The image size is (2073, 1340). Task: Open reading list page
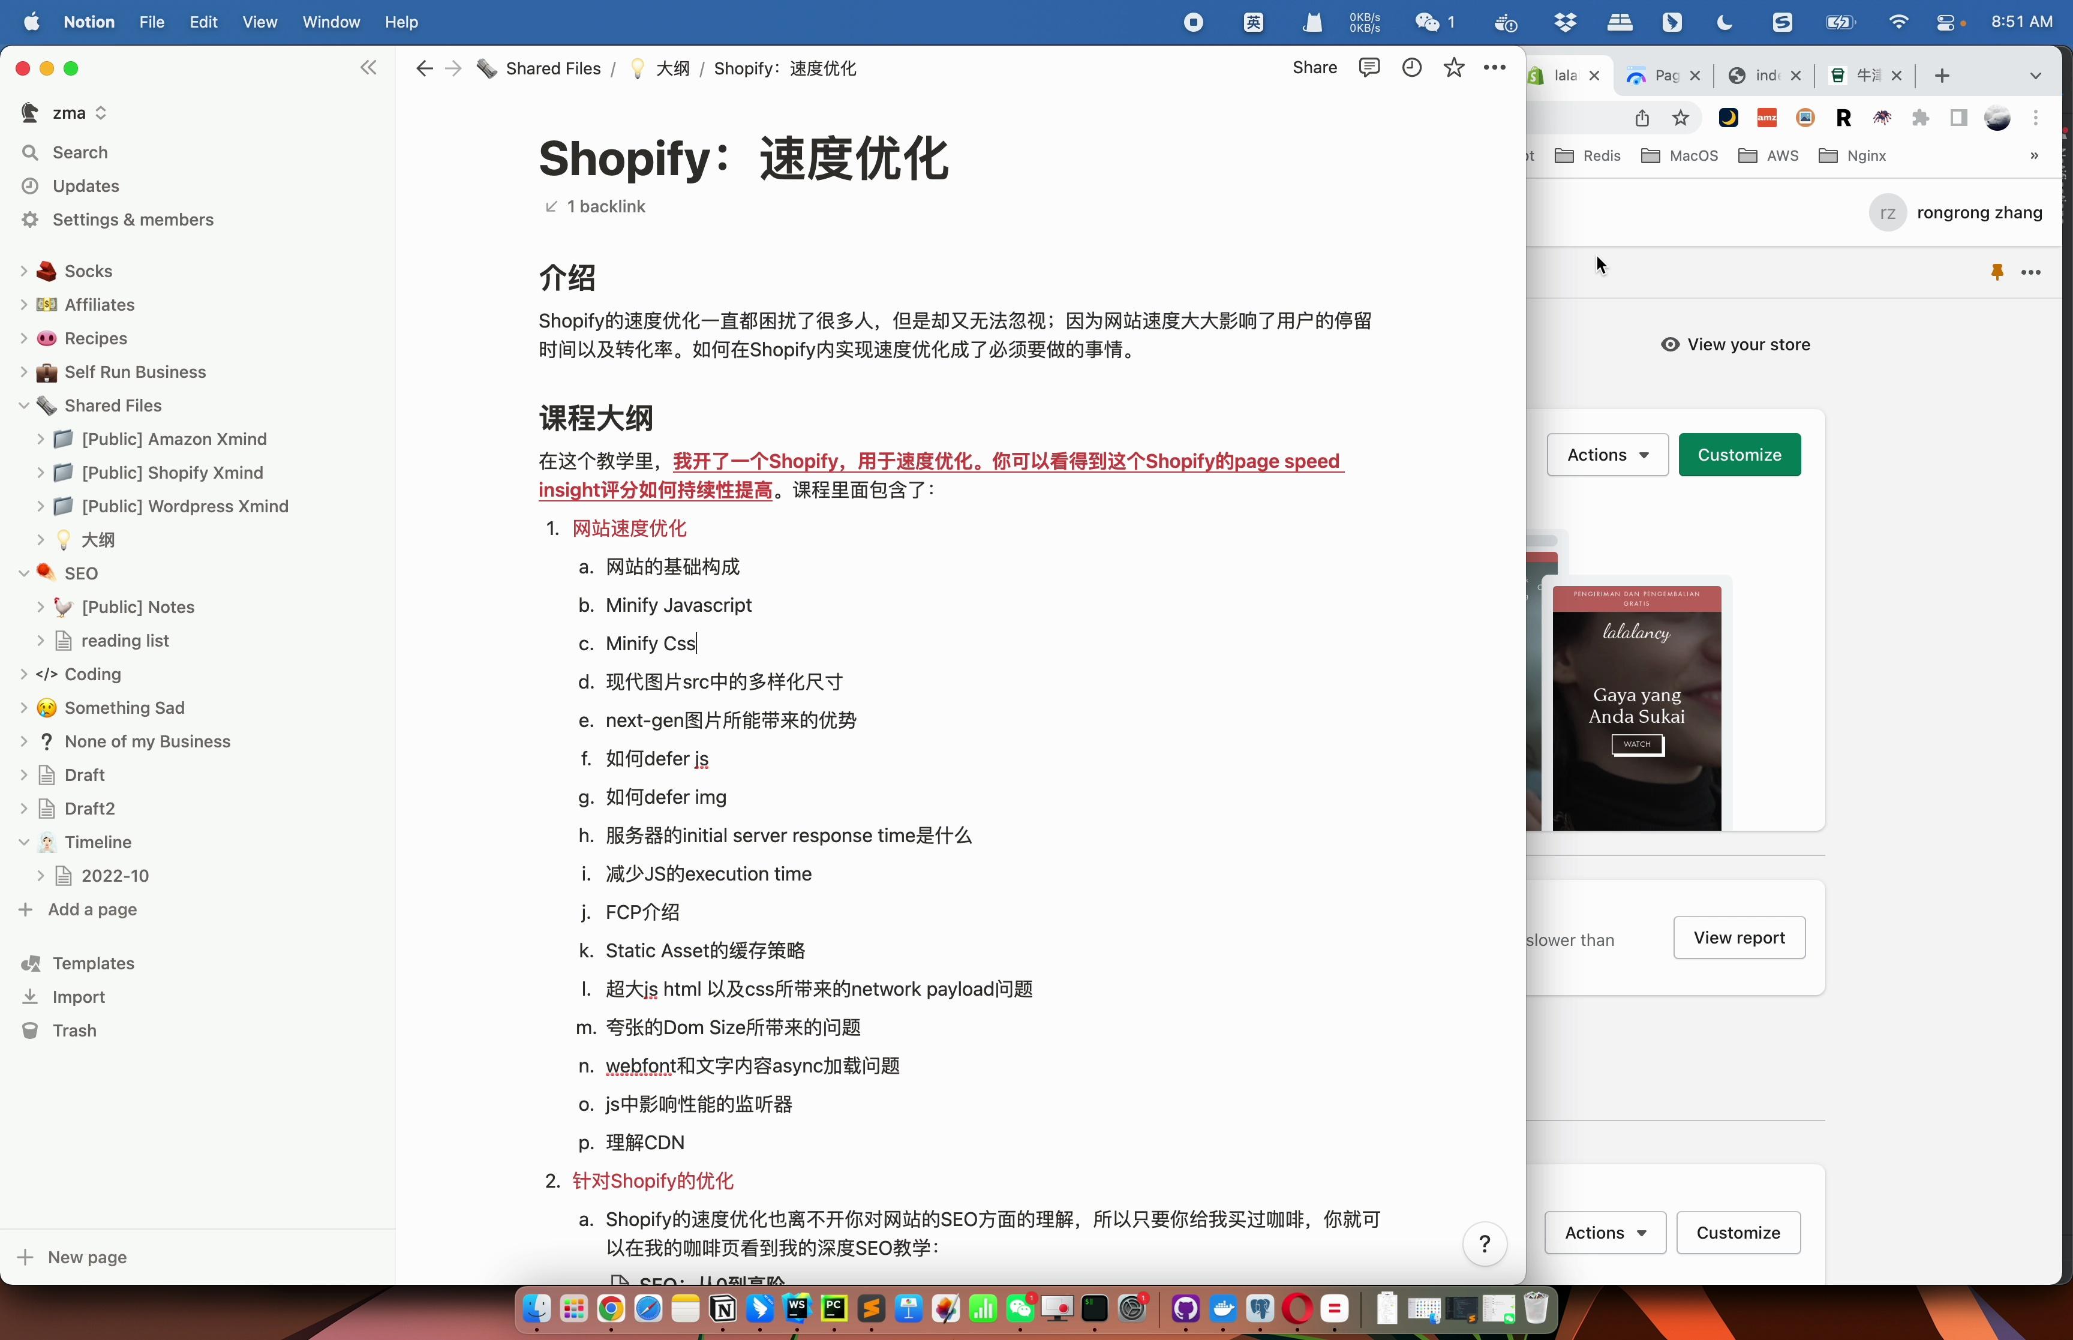coord(125,641)
